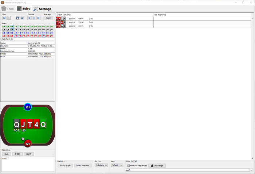Image resolution: width=255 pixels, height=174 pixels.
Task: Click the RIVER action history box
Action: [x=28, y=164]
